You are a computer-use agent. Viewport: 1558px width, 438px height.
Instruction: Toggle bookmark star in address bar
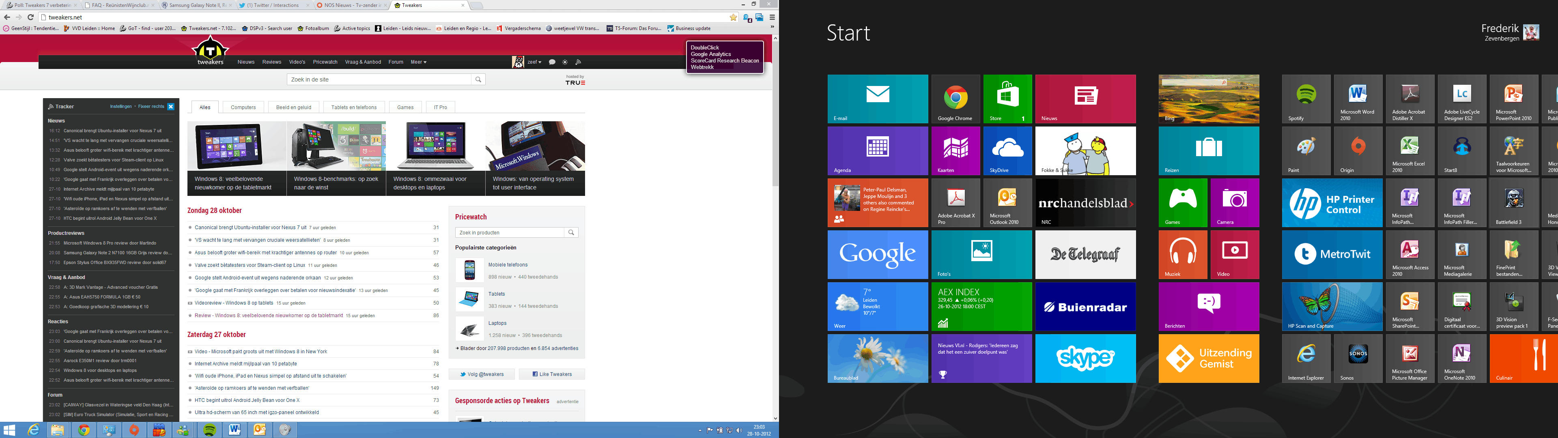[733, 17]
